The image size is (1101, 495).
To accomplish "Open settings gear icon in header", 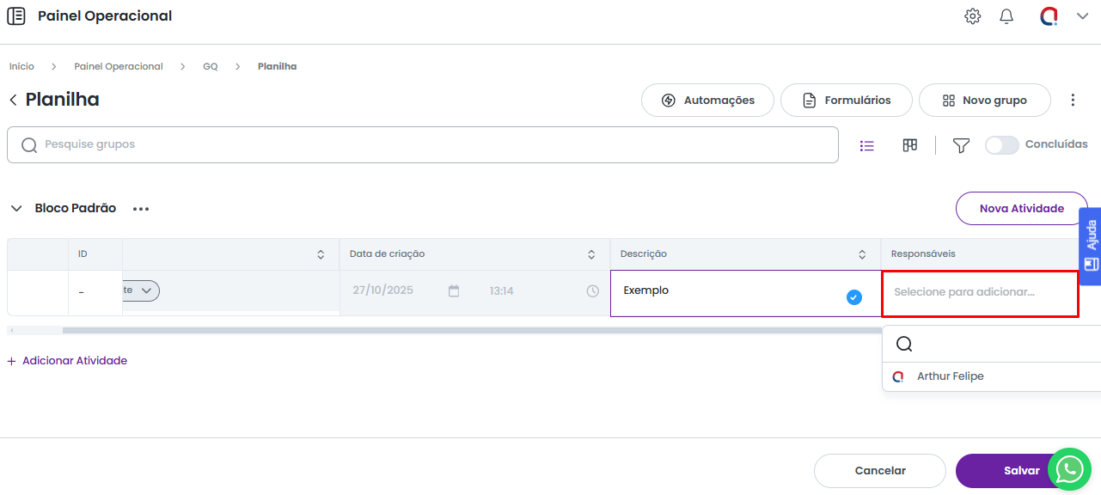I will click(972, 16).
